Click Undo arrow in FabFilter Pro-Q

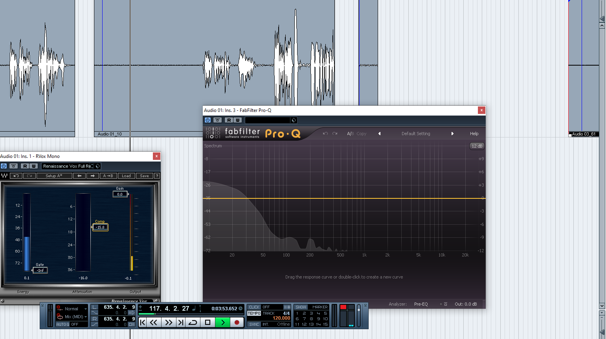(x=325, y=134)
